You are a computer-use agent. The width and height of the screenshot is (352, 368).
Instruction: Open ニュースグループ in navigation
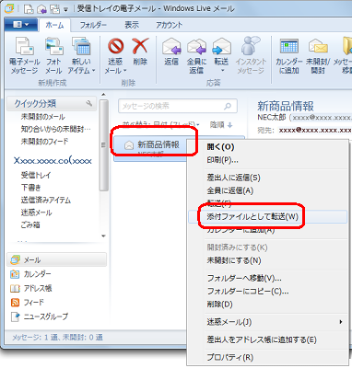coord(40,316)
